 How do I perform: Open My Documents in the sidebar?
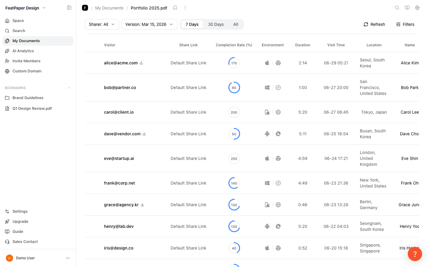(38, 41)
